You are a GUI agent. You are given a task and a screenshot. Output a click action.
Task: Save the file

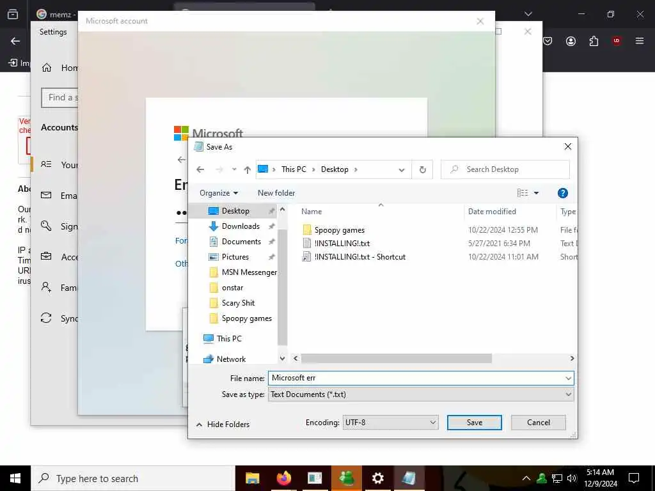pos(474,423)
